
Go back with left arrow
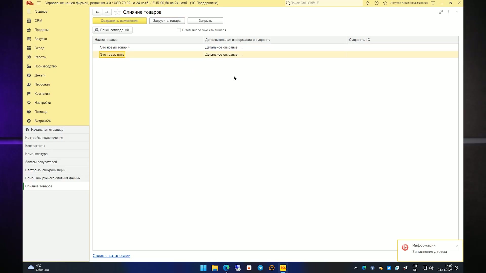(x=97, y=12)
